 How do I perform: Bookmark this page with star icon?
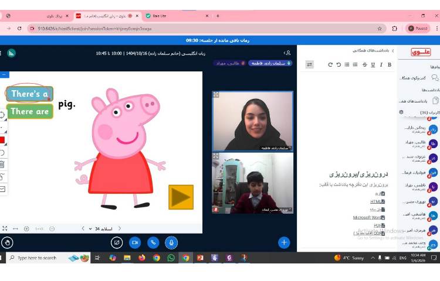pyautogui.click(x=380, y=29)
